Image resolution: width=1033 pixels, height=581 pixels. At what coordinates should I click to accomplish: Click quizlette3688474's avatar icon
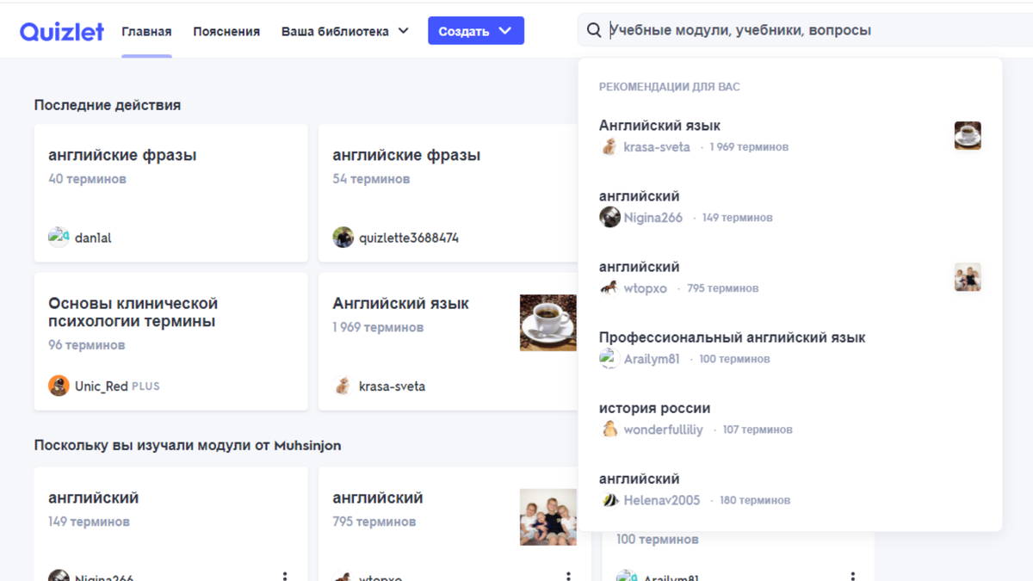click(343, 238)
